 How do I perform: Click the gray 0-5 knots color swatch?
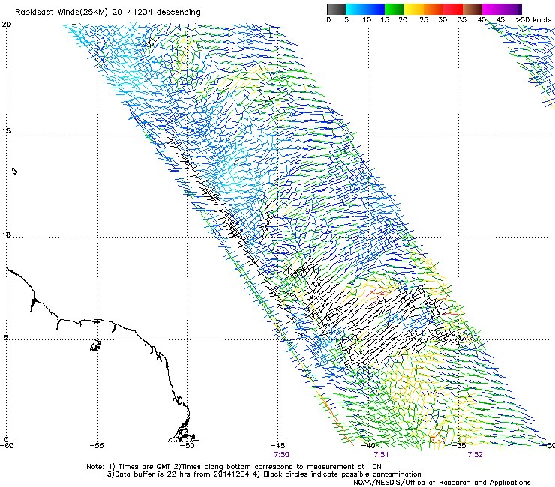pyautogui.click(x=336, y=9)
